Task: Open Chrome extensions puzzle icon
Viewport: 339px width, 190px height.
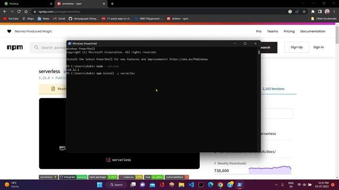Action: [313, 12]
